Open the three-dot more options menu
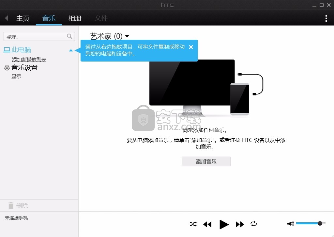334x237 pixels. click(x=326, y=18)
